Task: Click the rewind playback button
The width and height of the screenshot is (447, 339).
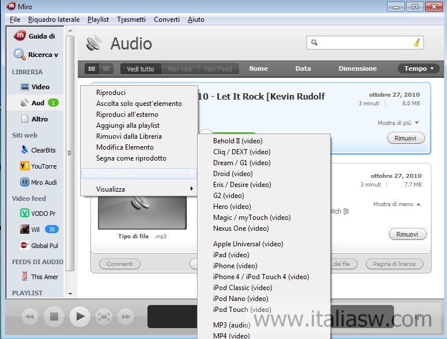Action: [29, 317]
